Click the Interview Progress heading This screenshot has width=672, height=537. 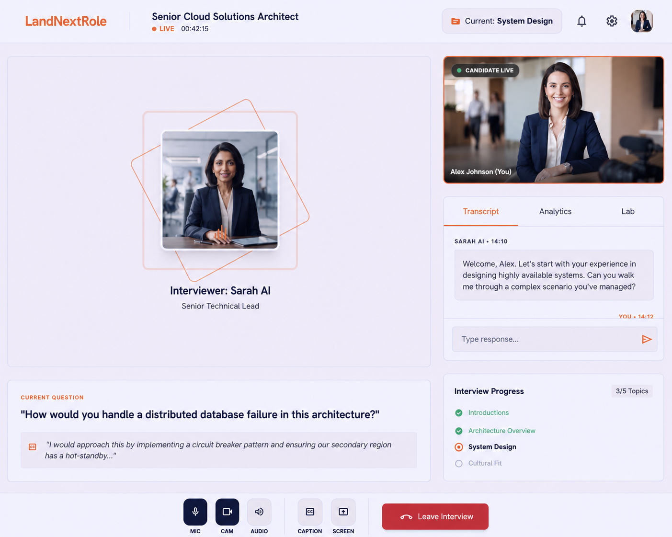pos(489,391)
